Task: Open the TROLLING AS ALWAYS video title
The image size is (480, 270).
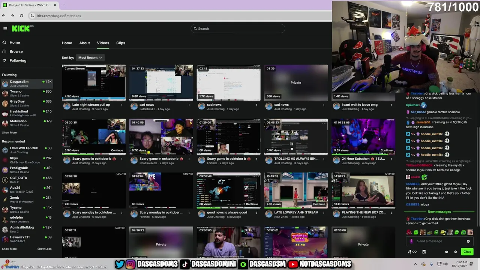Action: 296,159
